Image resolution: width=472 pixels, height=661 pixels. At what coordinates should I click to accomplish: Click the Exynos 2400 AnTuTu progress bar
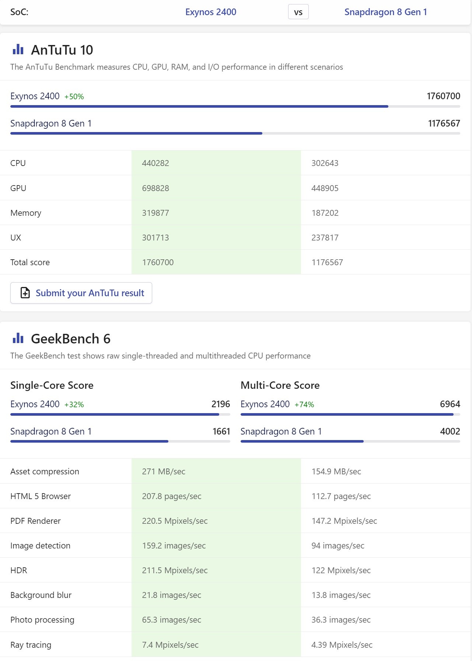tap(235, 106)
